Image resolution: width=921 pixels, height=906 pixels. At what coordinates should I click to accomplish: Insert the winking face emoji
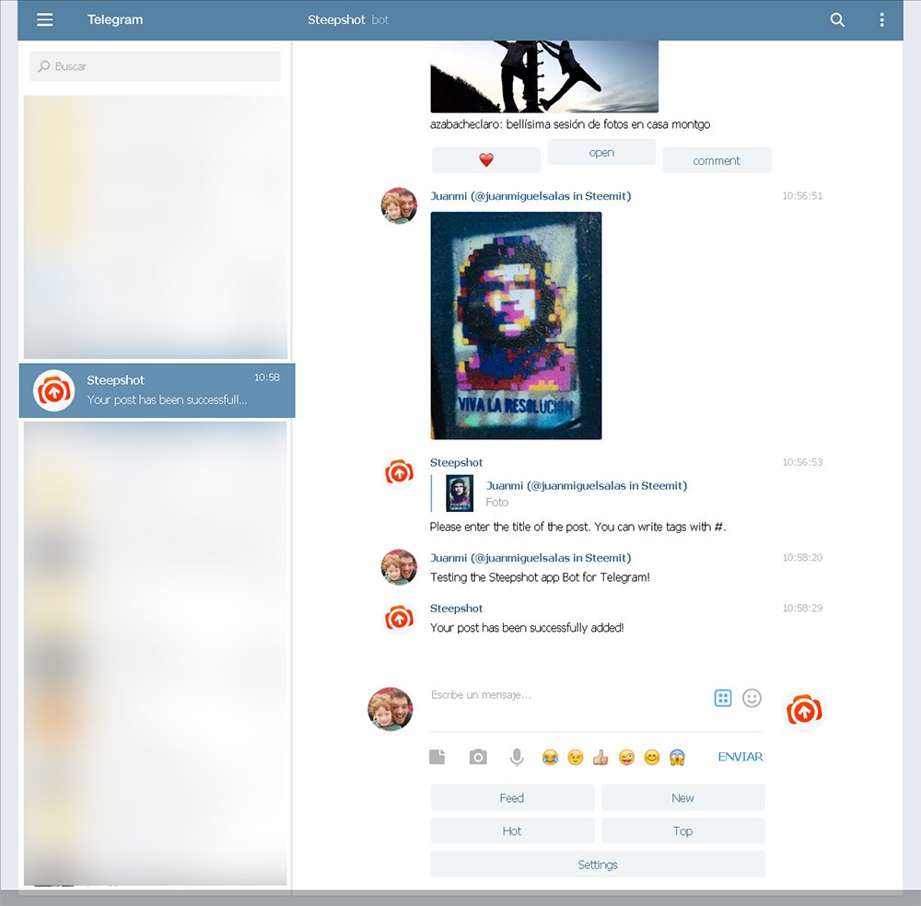pos(576,758)
